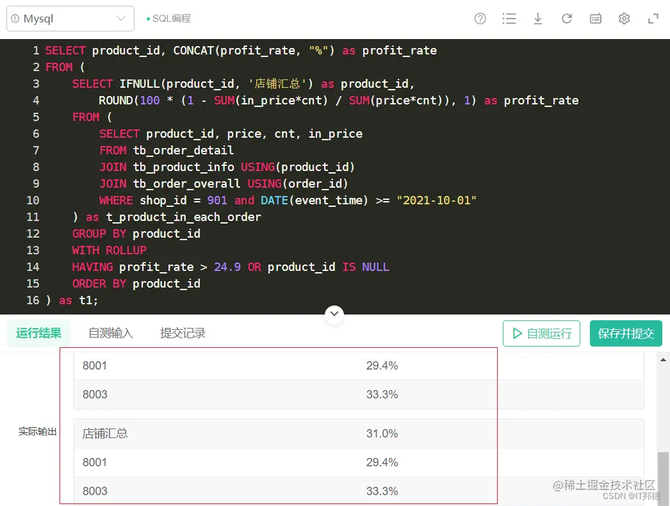
Task: Switch to 提交记录 tab
Action: [x=183, y=333]
